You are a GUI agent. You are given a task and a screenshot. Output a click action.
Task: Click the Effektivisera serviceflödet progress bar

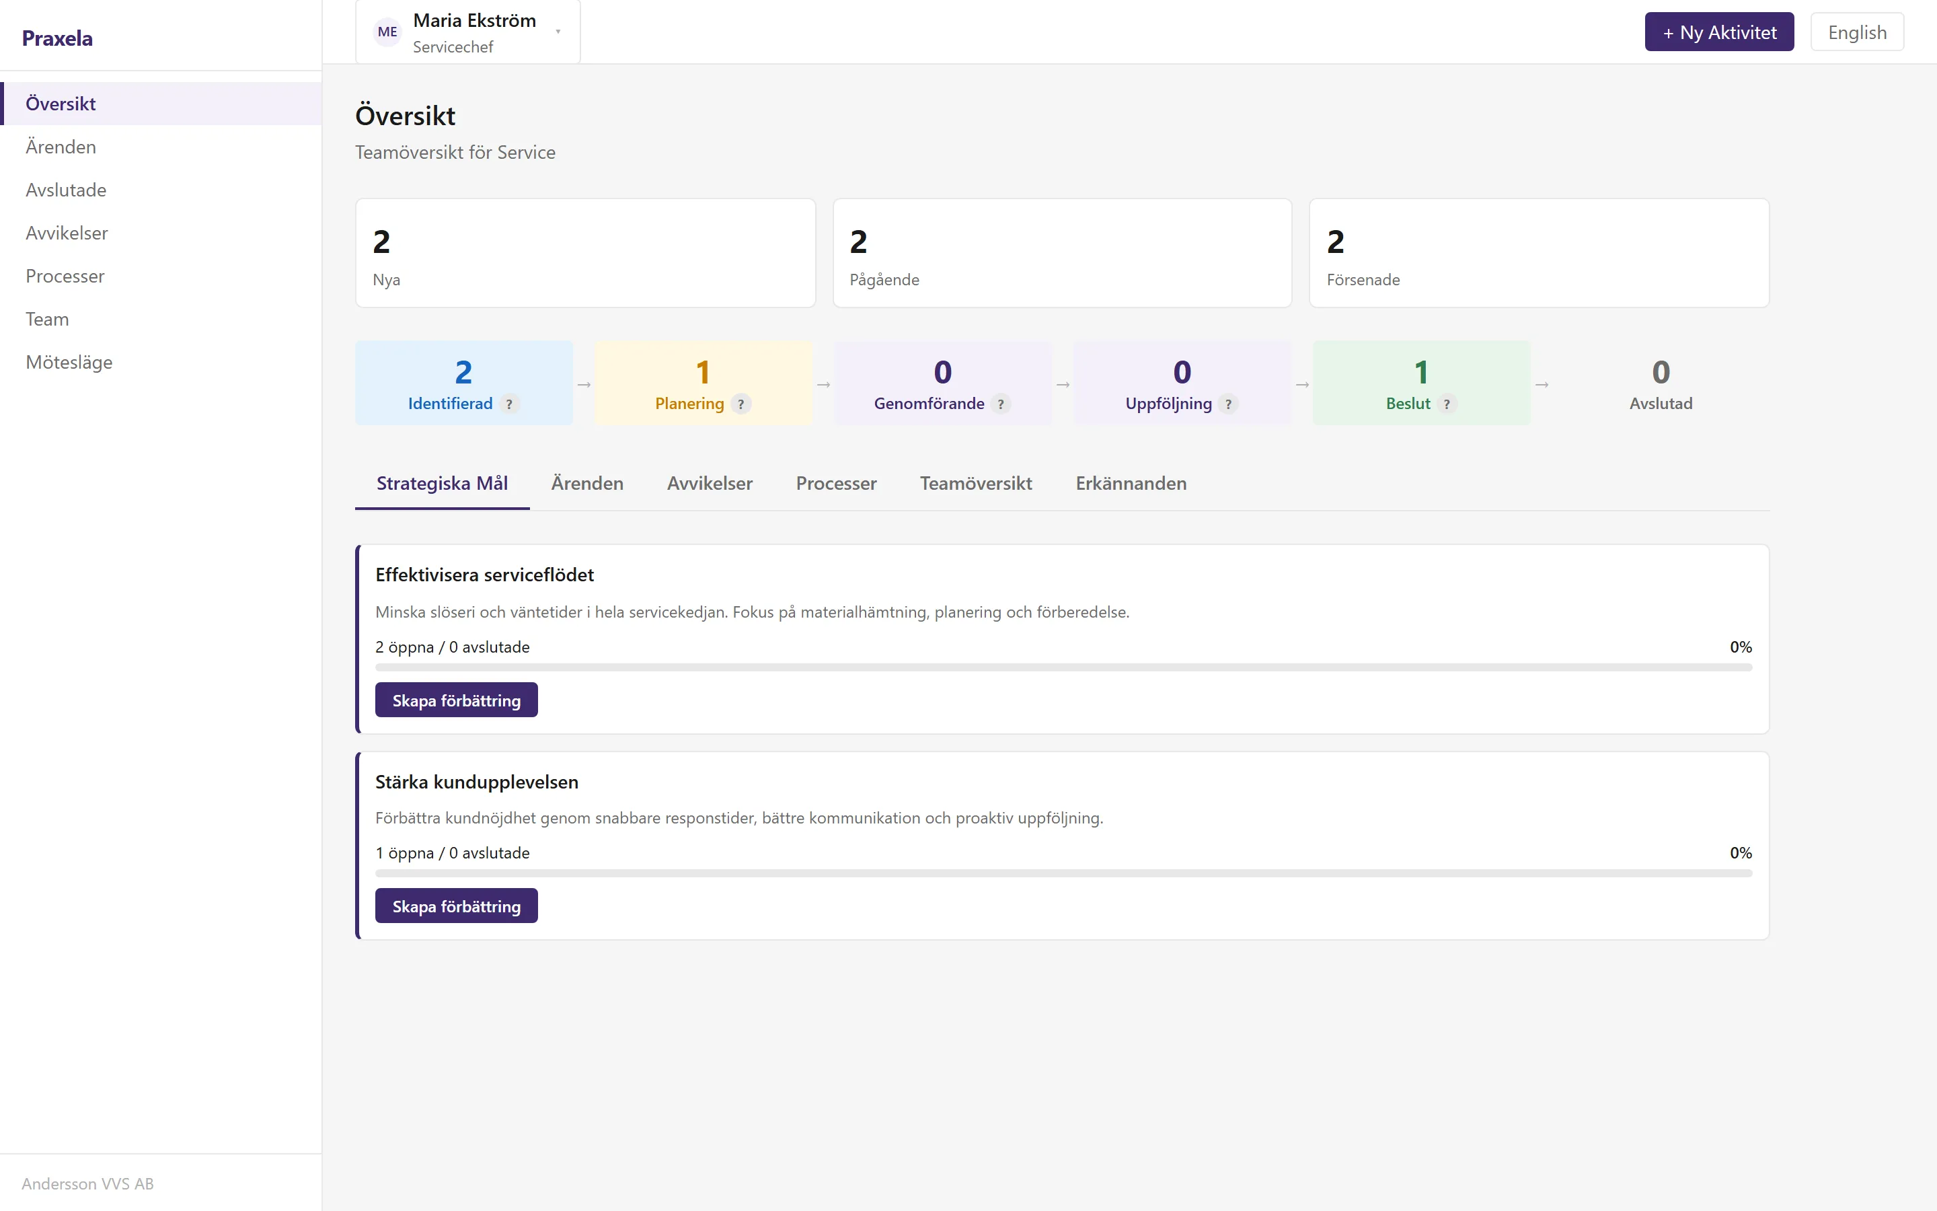[x=1064, y=667]
